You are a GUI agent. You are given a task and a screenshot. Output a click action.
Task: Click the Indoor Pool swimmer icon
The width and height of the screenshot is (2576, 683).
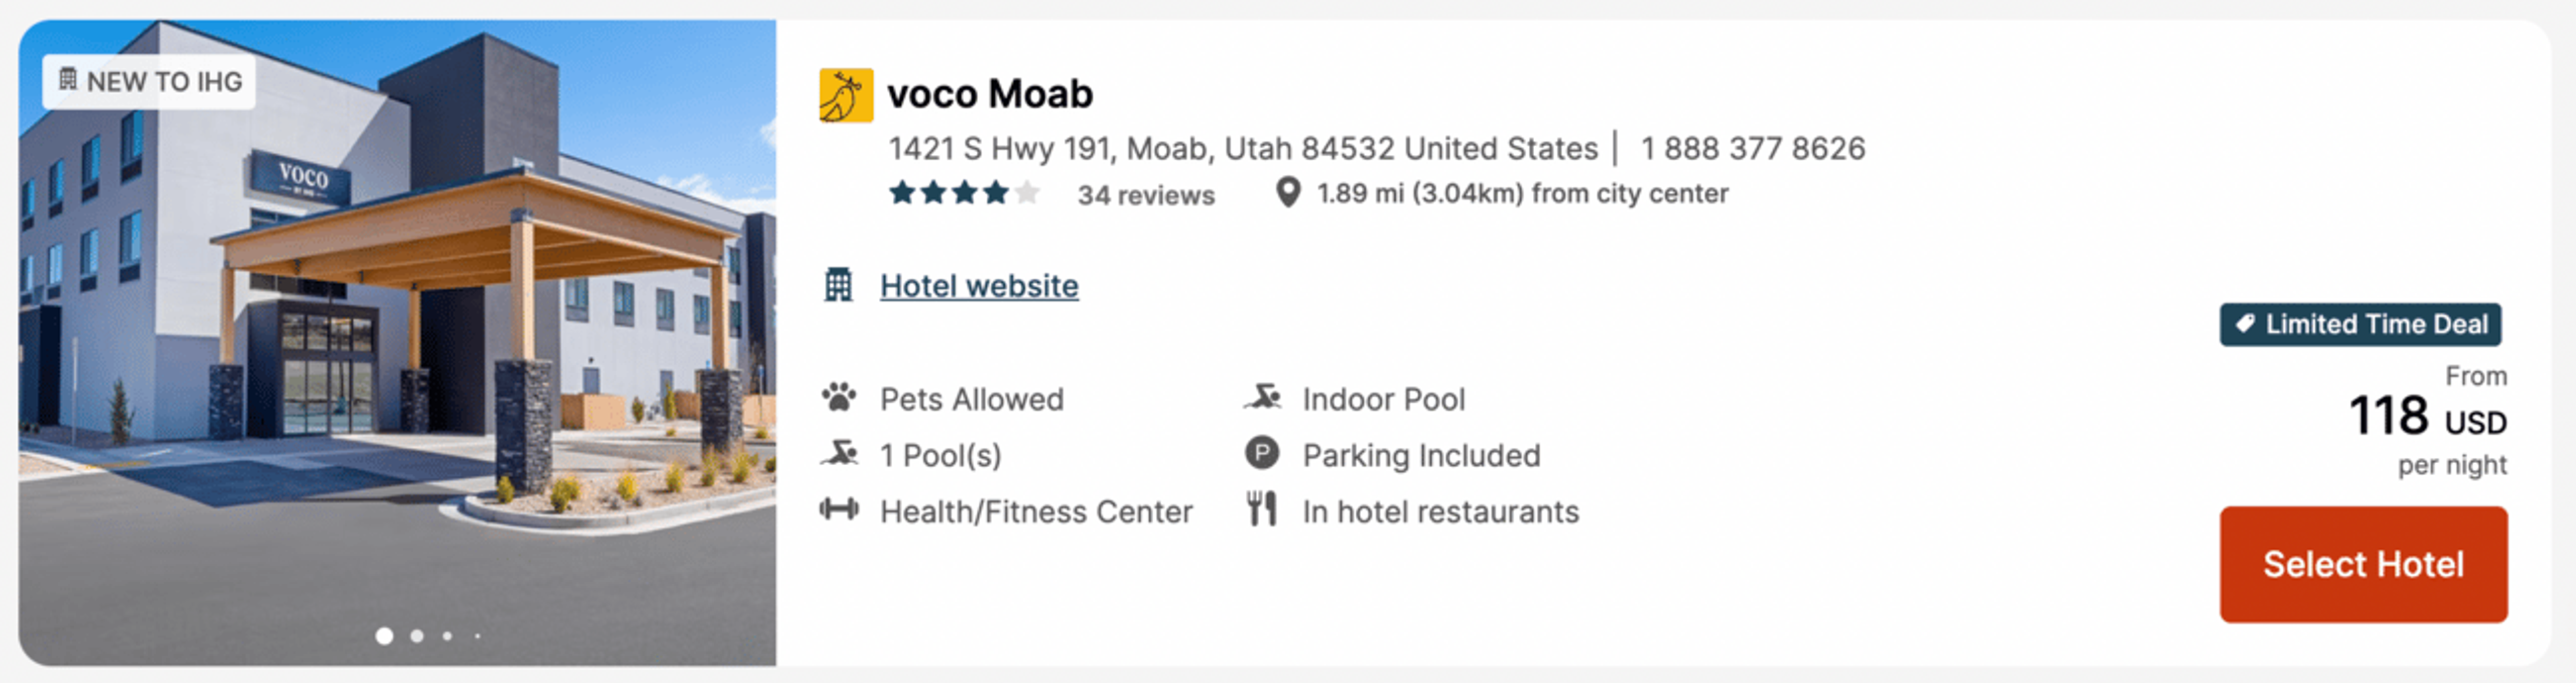pyautogui.click(x=1262, y=397)
